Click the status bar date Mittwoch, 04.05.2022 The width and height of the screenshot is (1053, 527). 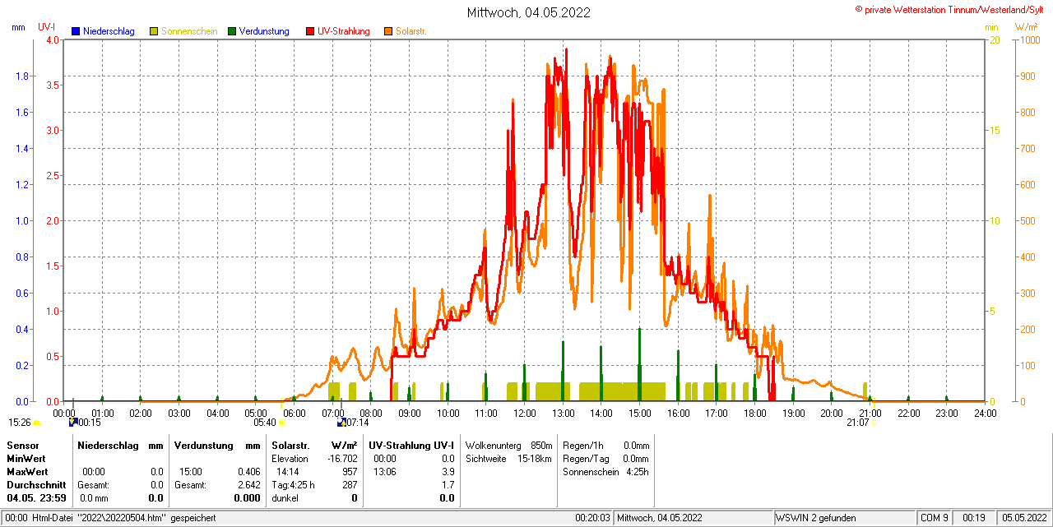tap(659, 518)
